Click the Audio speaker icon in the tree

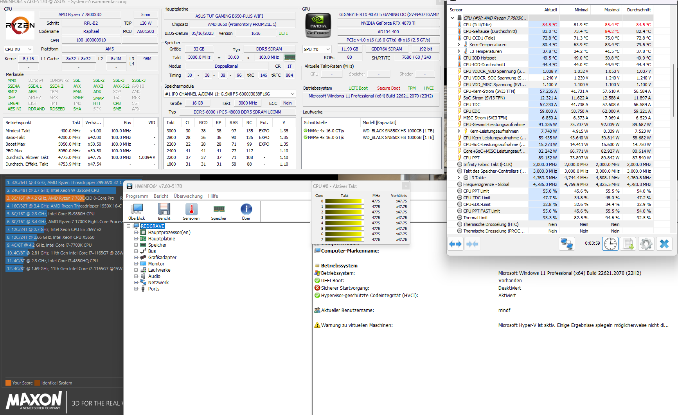coord(143,276)
